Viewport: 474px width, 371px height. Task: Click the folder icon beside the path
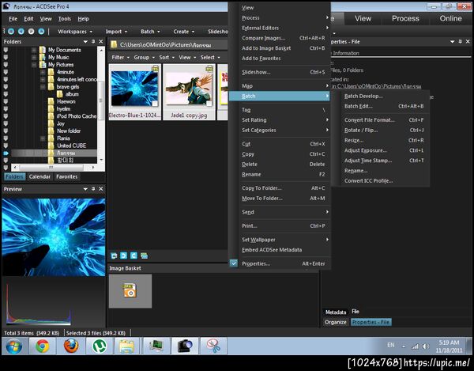(114, 45)
